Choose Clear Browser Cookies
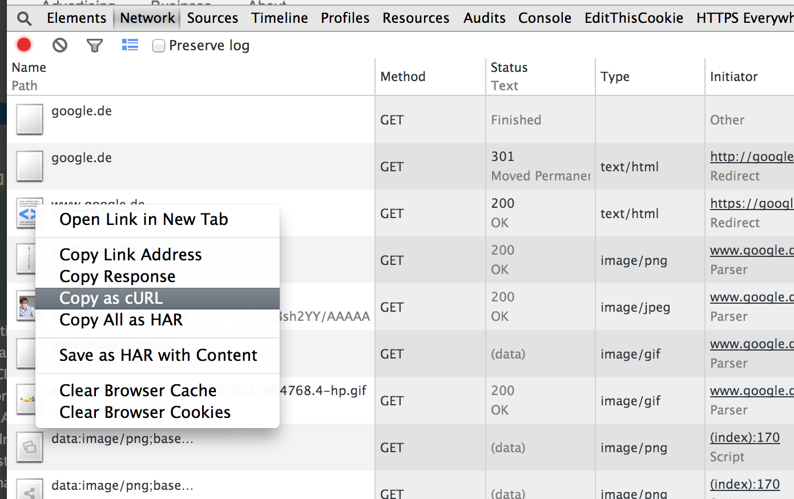Screen dimensions: 794x499 (x=158, y=412)
